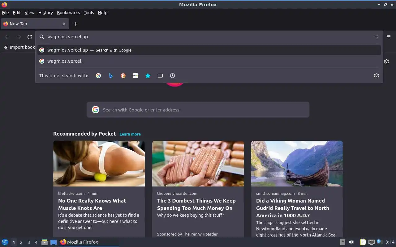Choose the 'wagmios.vercel.' suggestion
This screenshot has width=396, height=247.
click(209, 61)
